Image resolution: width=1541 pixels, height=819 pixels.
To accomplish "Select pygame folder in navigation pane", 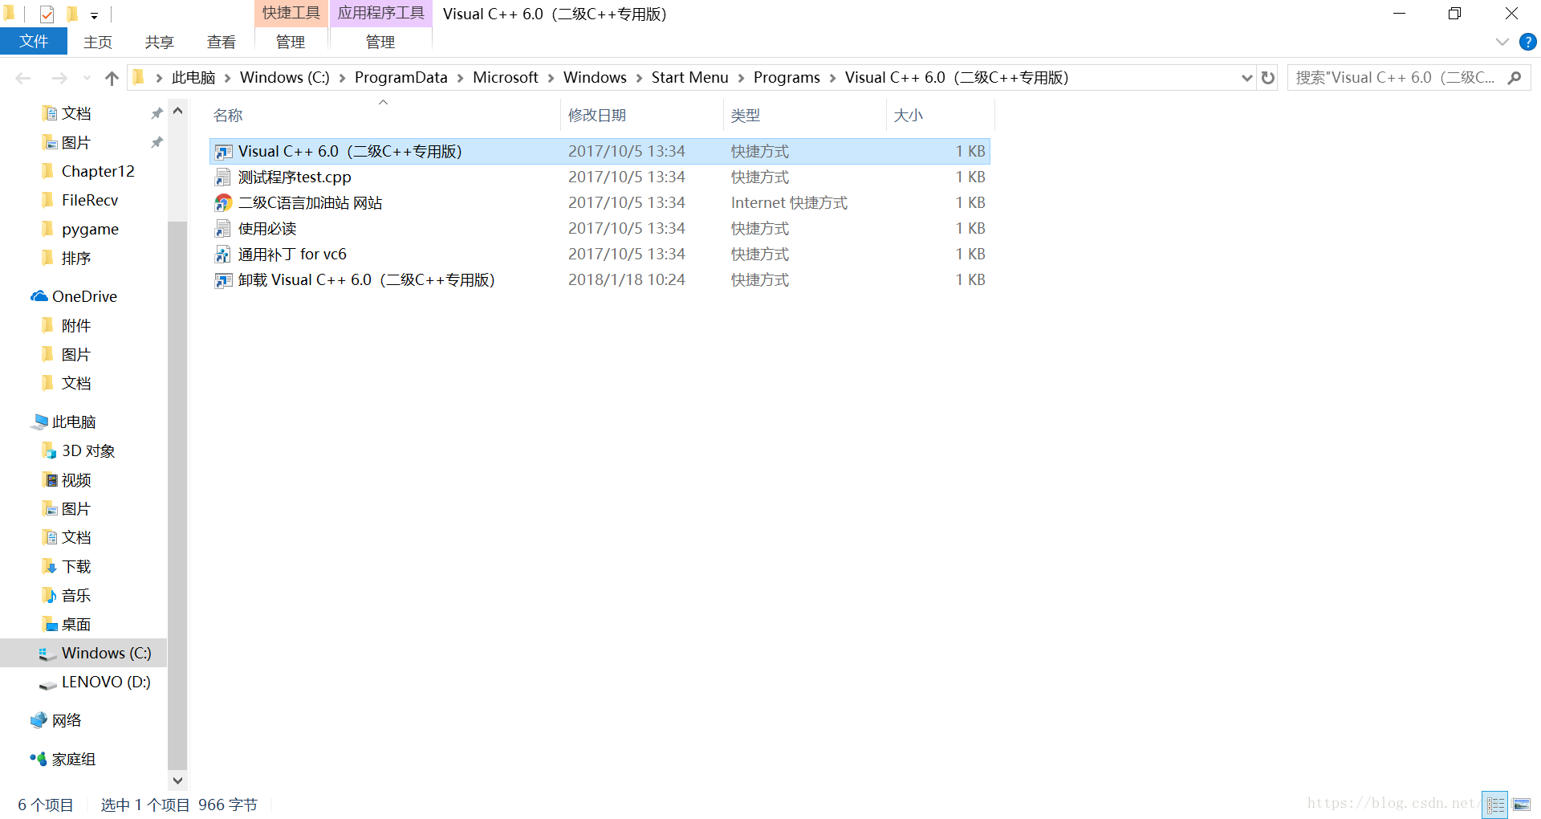I will (x=90, y=229).
